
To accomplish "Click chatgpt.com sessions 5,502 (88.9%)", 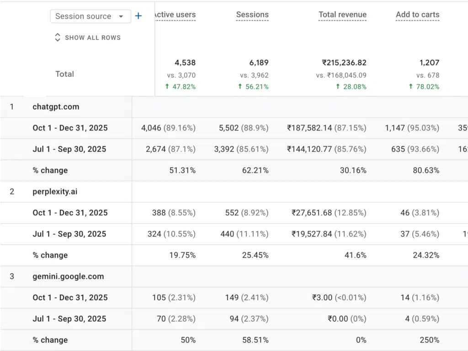I will click(244, 128).
